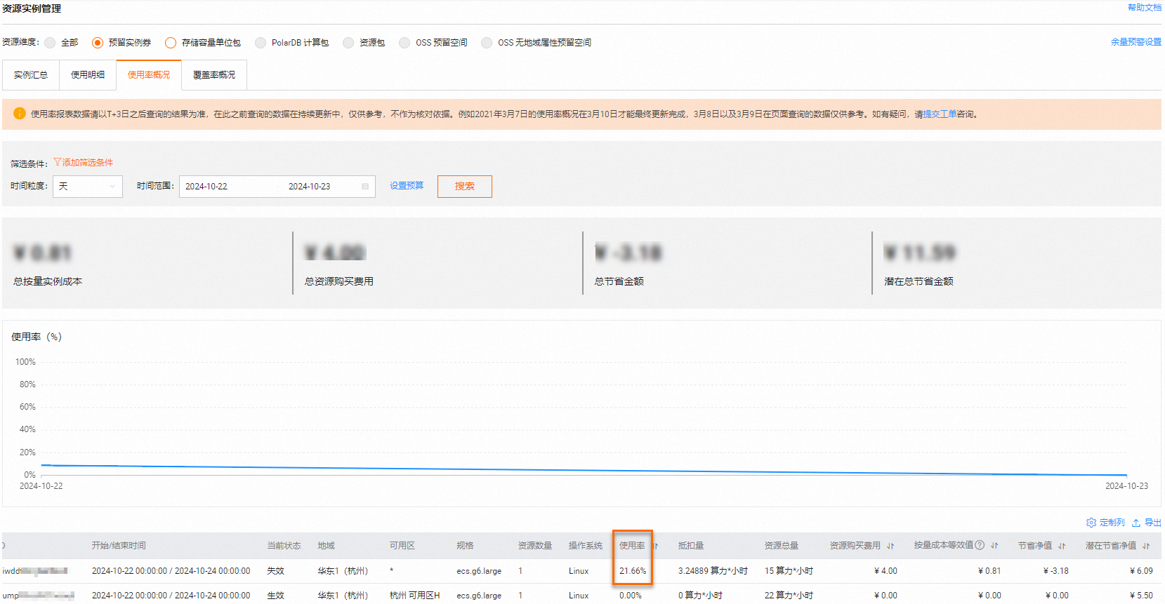Select the 全部 resource dimension radio

pyautogui.click(x=50, y=43)
